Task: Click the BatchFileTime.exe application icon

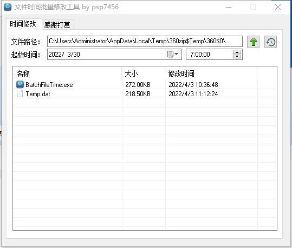Action: (x=20, y=84)
